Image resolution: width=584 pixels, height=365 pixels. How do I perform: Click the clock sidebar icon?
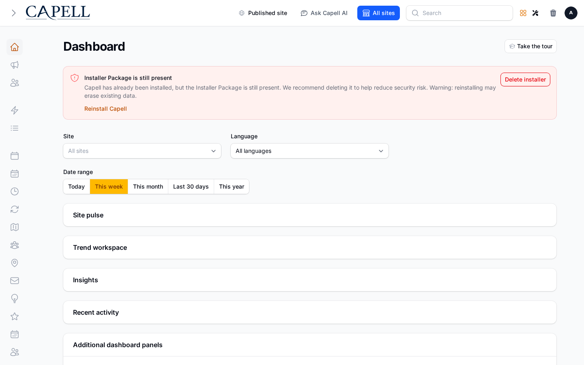click(15, 191)
